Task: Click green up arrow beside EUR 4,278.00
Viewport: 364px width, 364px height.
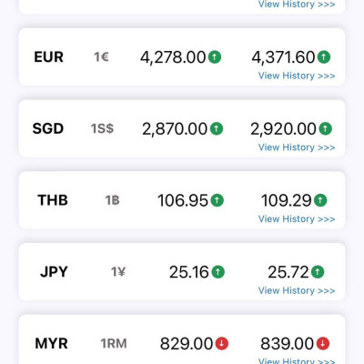Action: 215,56
